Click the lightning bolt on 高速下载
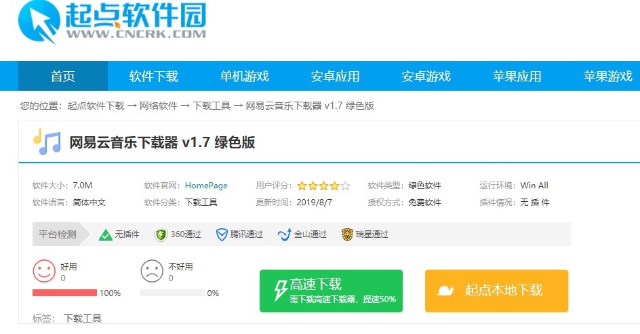640x334 pixels. (x=281, y=291)
